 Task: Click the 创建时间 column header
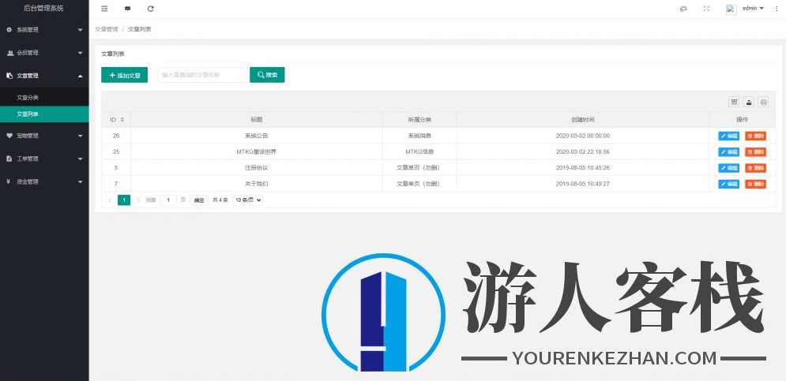tap(582, 120)
